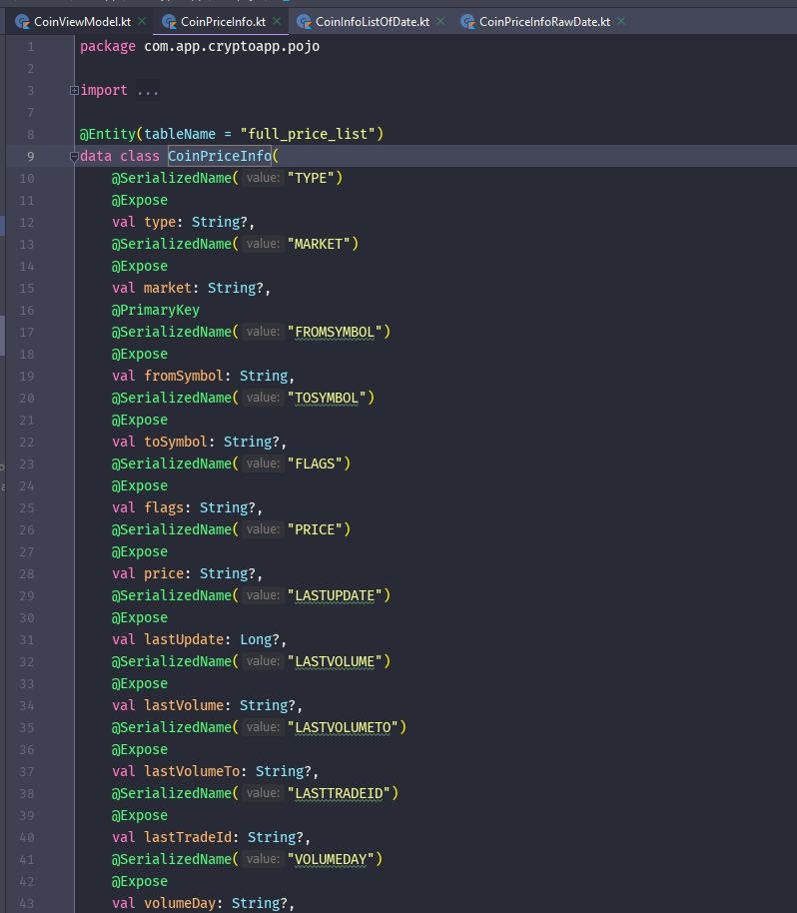The image size is (797, 913).
Task: Open the CoinPriceInfoRawDate.kt tab
Action: point(544,22)
